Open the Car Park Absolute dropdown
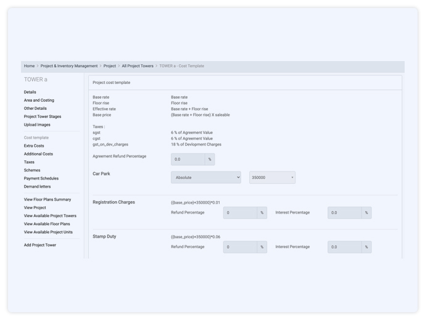 (206, 178)
